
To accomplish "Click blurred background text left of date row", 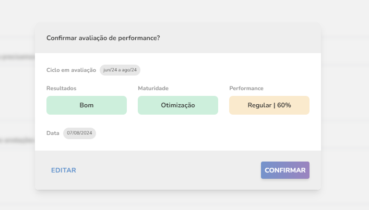I will (17, 140).
